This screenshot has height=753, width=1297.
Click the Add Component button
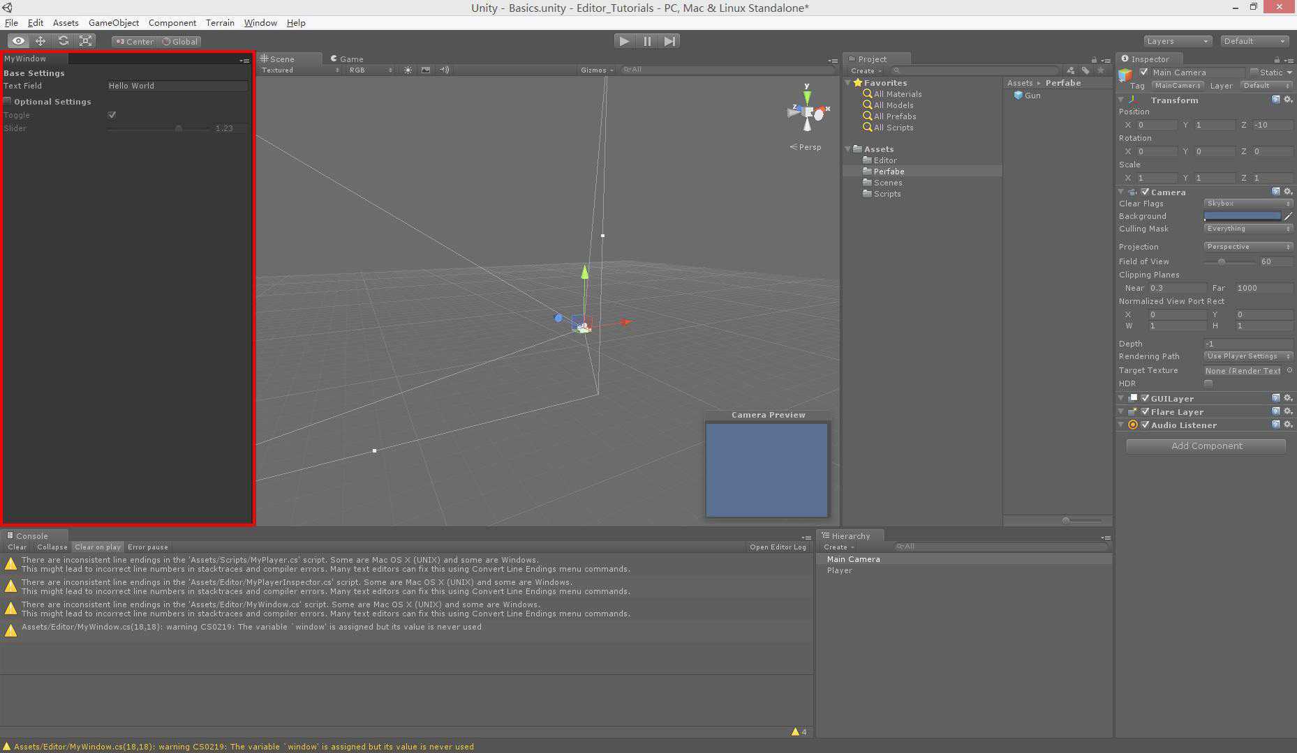[1206, 446]
